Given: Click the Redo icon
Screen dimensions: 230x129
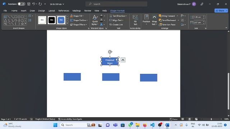Looking at the screenshot, I should click(x=40, y=4).
